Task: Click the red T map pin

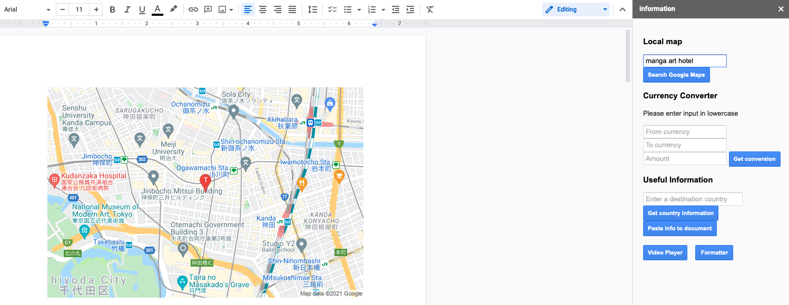Action: click(205, 182)
